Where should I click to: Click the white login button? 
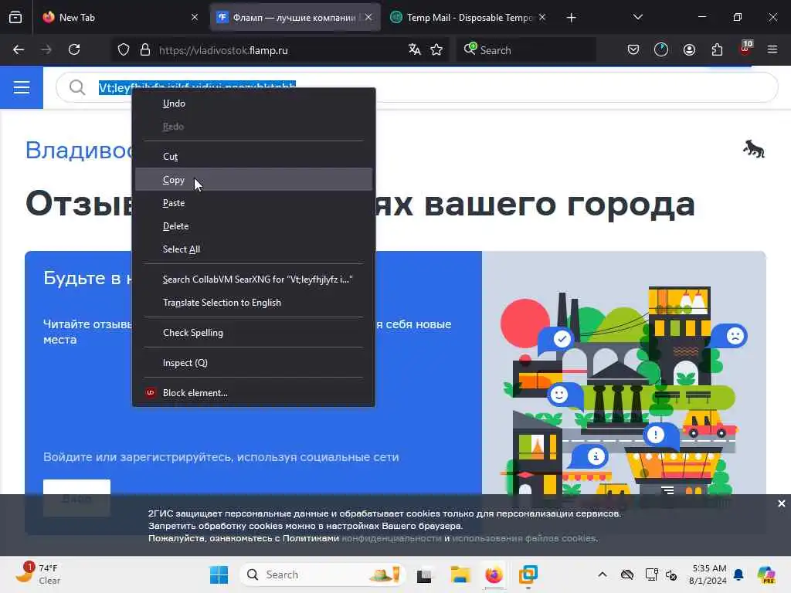[x=76, y=498]
